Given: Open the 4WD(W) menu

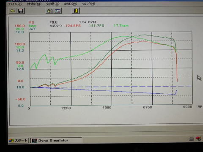Looking at the screenshot, I should 71,4.
